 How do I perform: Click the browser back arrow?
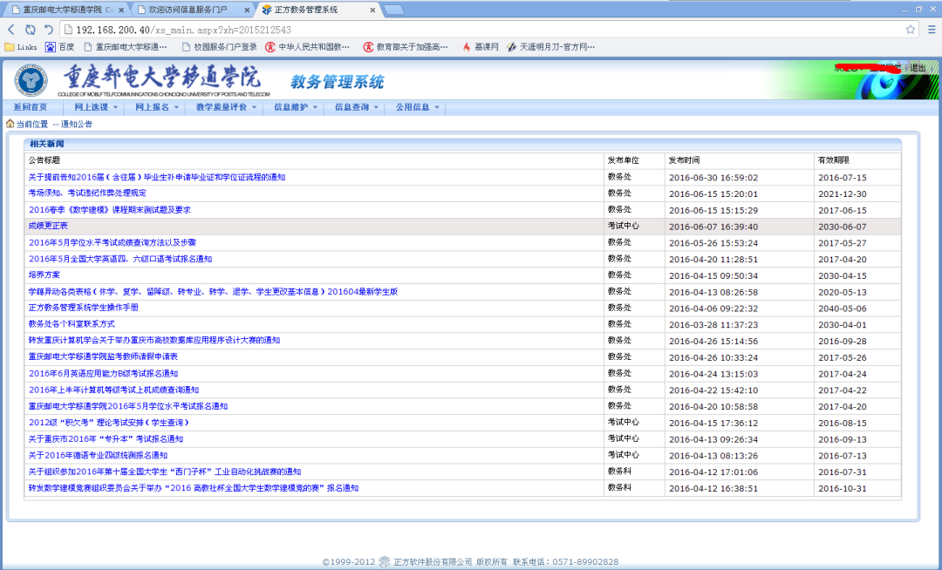point(11,29)
